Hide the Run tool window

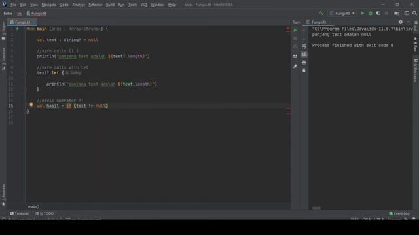pyautogui.click(x=409, y=22)
